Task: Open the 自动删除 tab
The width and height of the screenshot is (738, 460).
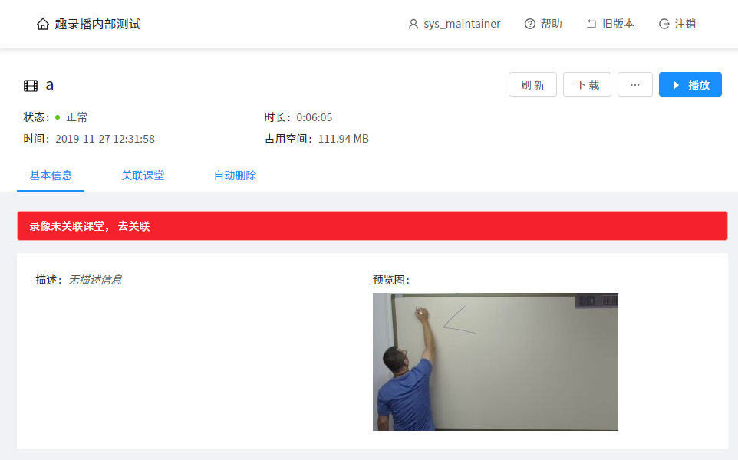Action: [x=235, y=176]
